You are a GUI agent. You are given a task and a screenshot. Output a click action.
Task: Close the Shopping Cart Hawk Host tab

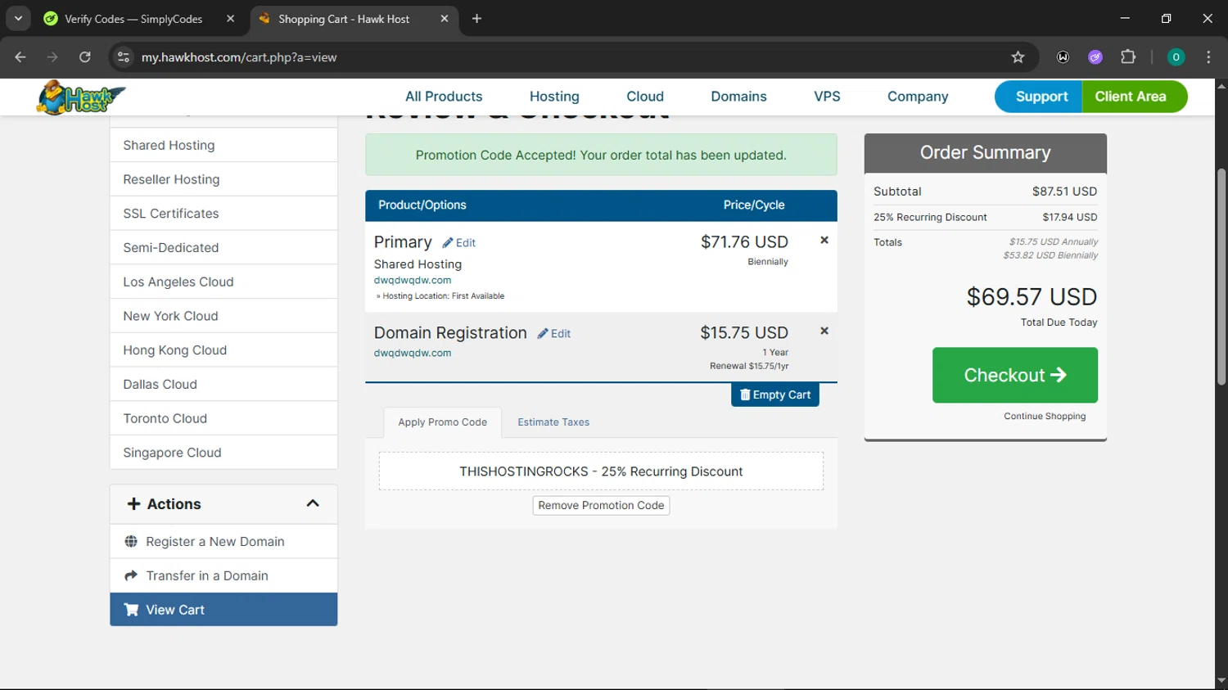[445, 19]
